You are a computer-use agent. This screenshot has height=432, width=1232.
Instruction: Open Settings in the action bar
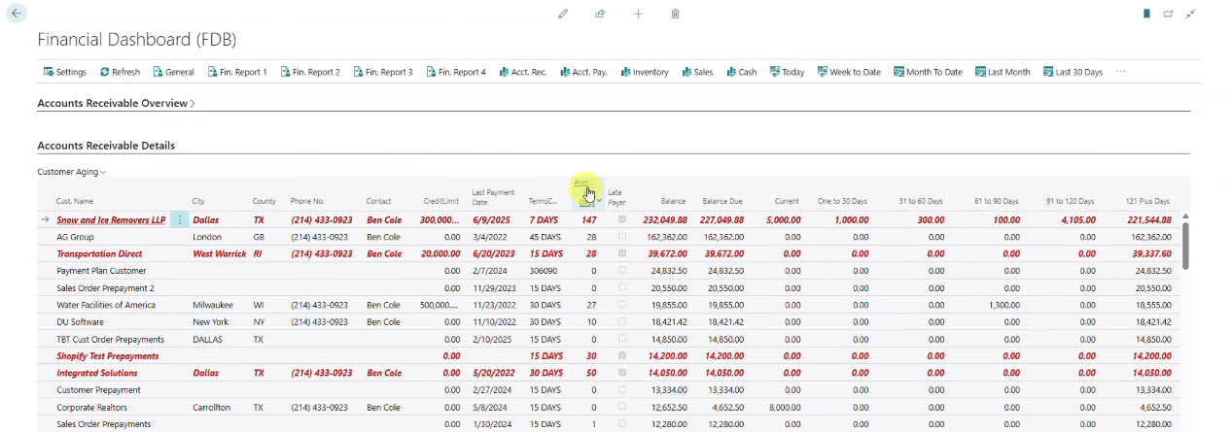point(65,72)
